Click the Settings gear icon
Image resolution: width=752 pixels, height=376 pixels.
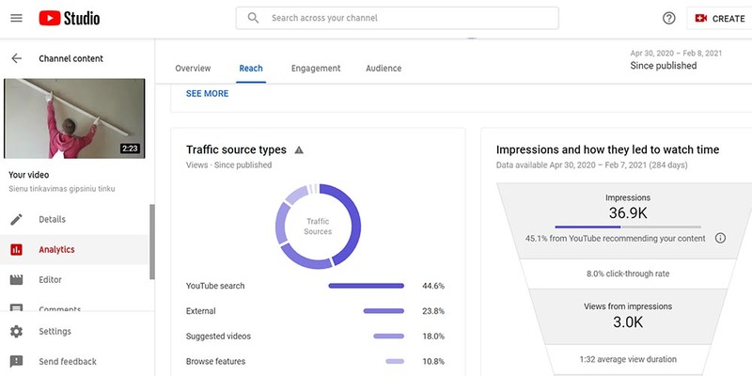click(x=16, y=332)
